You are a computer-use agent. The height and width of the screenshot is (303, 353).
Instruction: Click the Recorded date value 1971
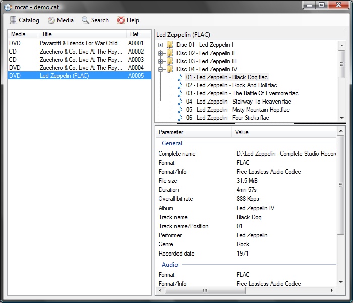(x=243, y=254)
